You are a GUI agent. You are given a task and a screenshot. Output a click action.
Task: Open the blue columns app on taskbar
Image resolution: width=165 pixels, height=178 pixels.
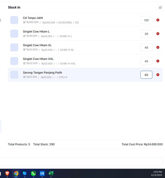tap(42, 173)
